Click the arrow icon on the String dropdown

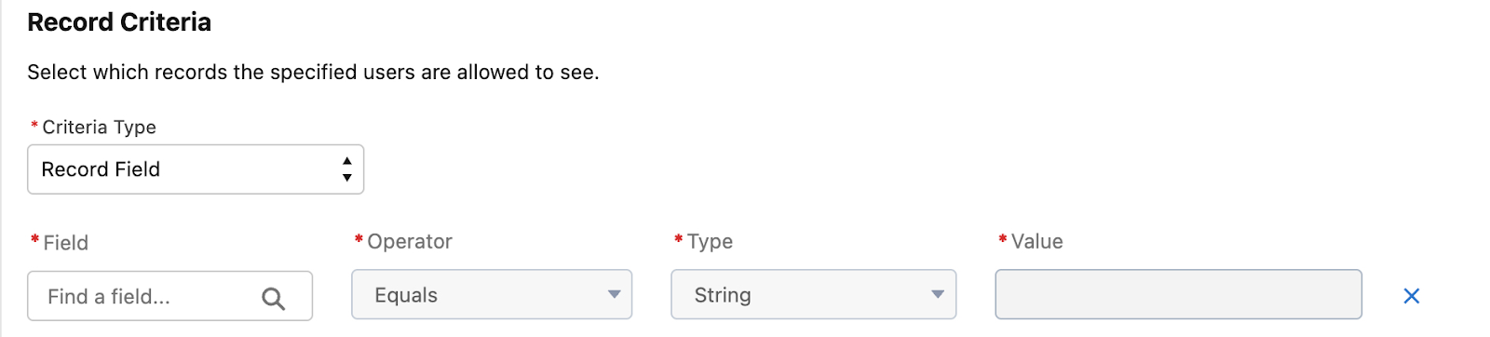(x=938, y=294)
